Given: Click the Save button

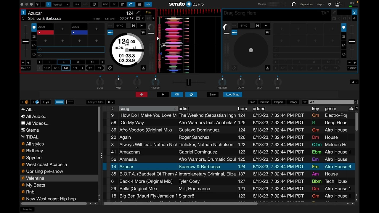Looking at the screenshot, I should [213, 94].
